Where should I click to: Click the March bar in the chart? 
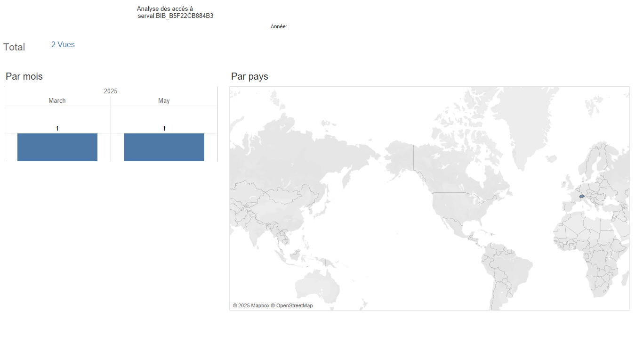click(x=57, y=147)
